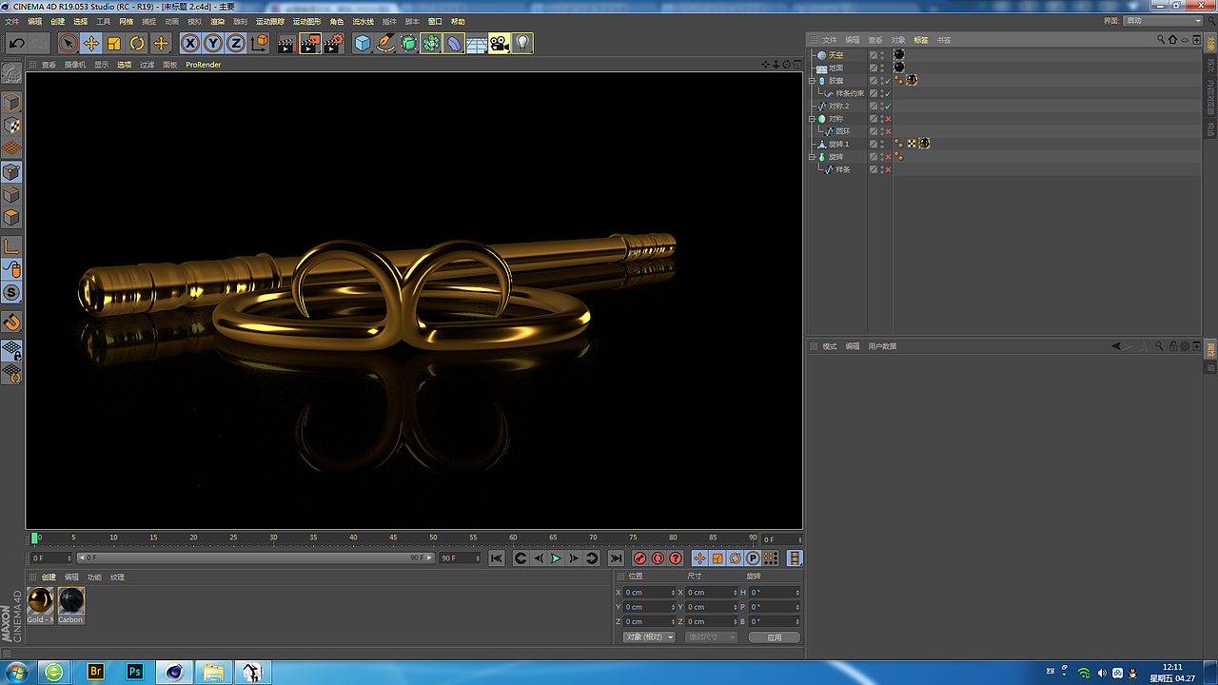Image resolution: width=1218 pixels, height=685 pixels.
Task: Open Photoshop from the taskbar
Action: pyautogui.click(x=135, y=672)
